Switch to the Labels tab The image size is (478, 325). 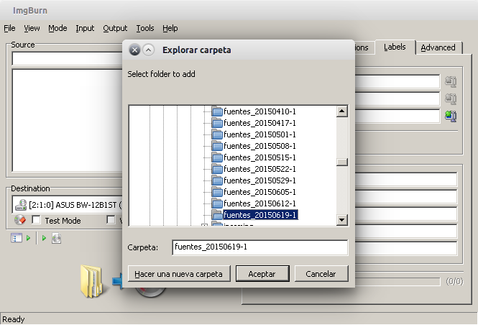pyautogui.click(x=395, y=47)
